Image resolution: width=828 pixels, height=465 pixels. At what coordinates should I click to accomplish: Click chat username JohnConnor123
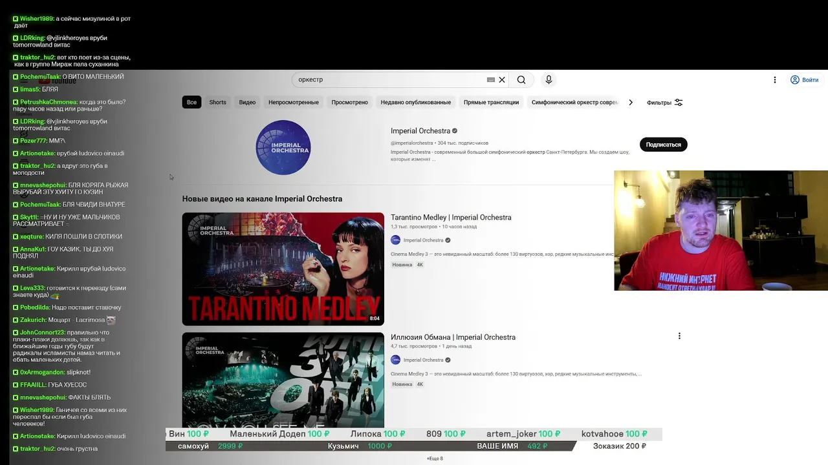(43, 333)
